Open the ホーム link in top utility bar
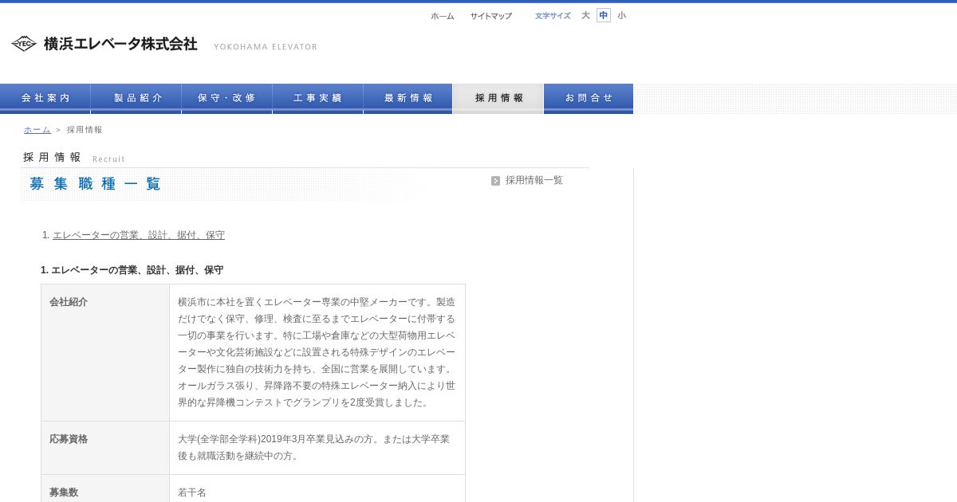Image resolution: width=957 pixels, height=502 pixels. (443, 16)
